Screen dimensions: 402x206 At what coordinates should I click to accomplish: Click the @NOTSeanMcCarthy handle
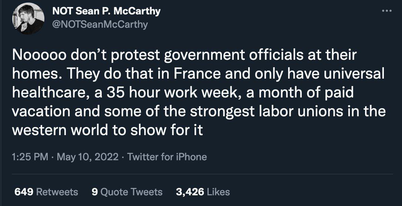click(x=100, y=24)
